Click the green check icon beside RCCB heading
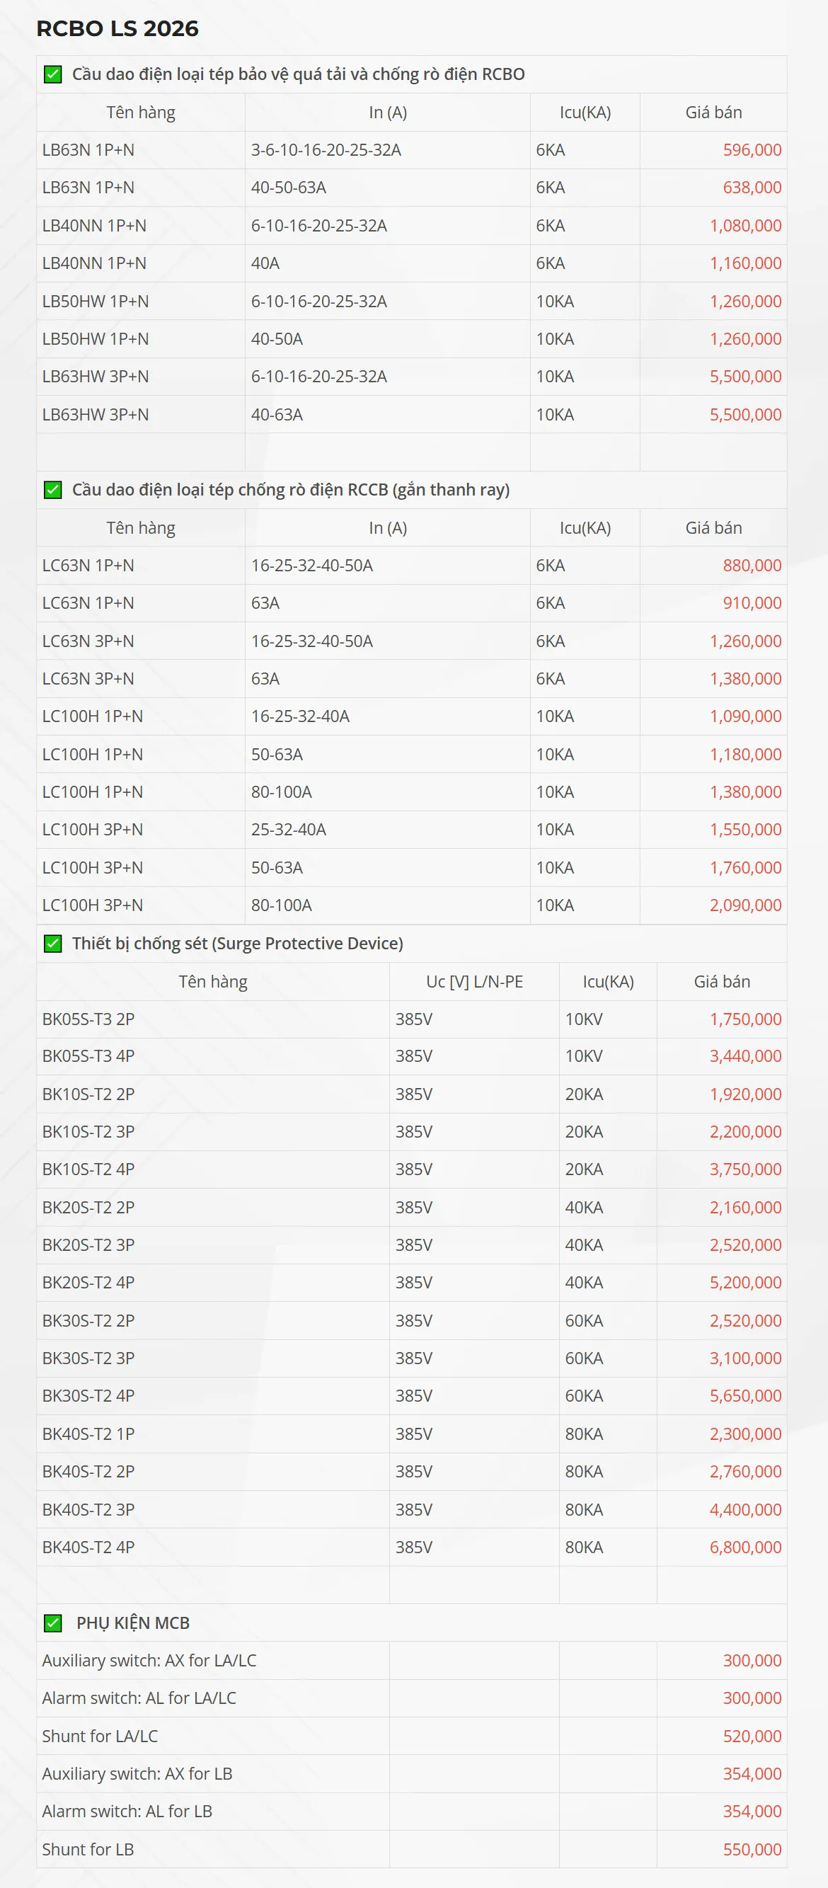Image resolution: width=828 pixels, height=1888 pixels. tap(53, 490)
